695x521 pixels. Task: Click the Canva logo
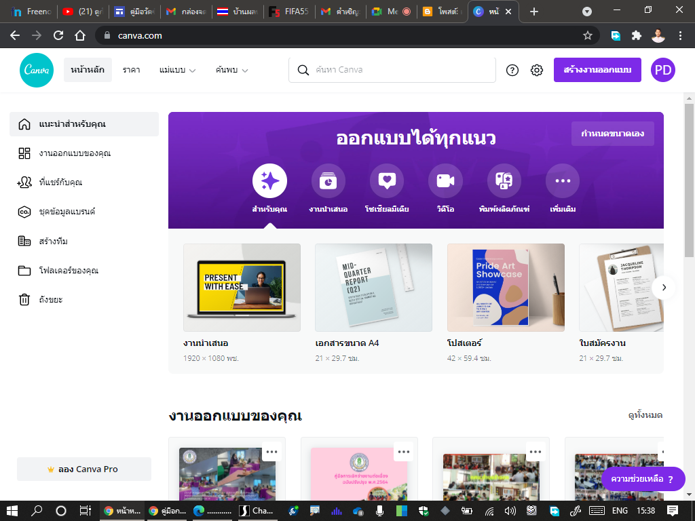(37, 70)
